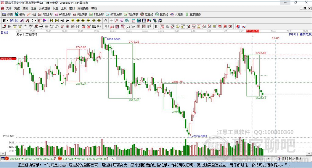Open the 交易委托 menu
Viewport: 312px width, 168px height.
[83, 8]
